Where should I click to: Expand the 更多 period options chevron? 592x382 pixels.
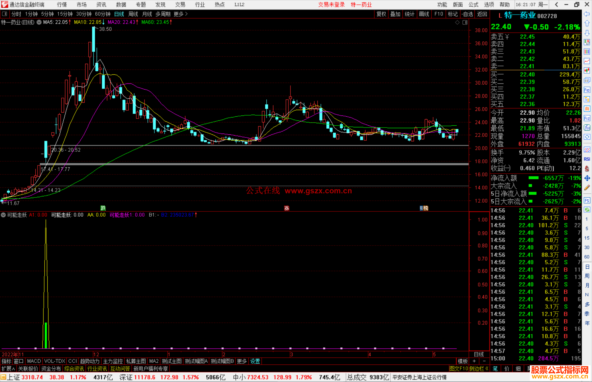point(186,14)
